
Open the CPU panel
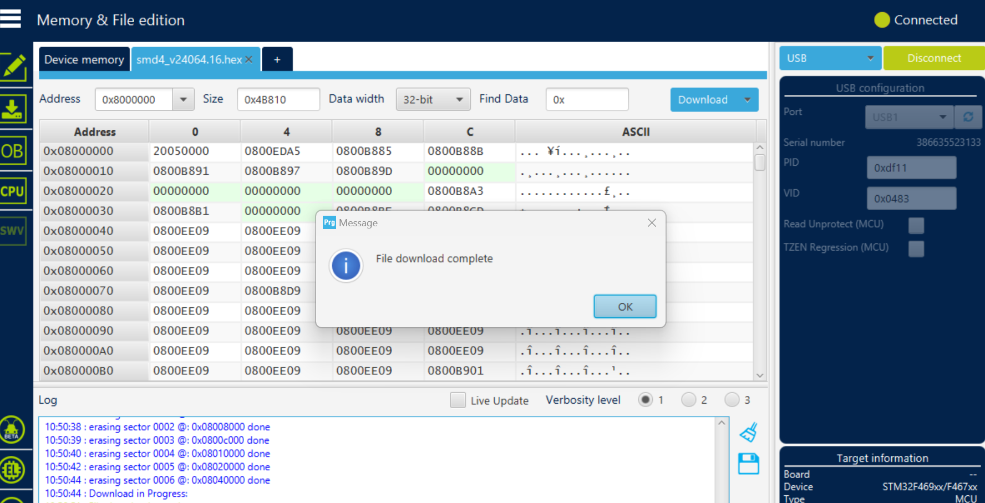point(13,191)
